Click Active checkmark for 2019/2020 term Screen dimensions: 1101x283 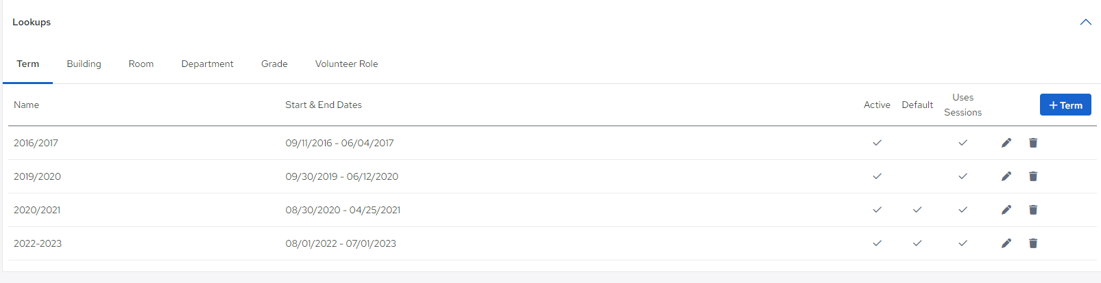click(x=877, y=176)
